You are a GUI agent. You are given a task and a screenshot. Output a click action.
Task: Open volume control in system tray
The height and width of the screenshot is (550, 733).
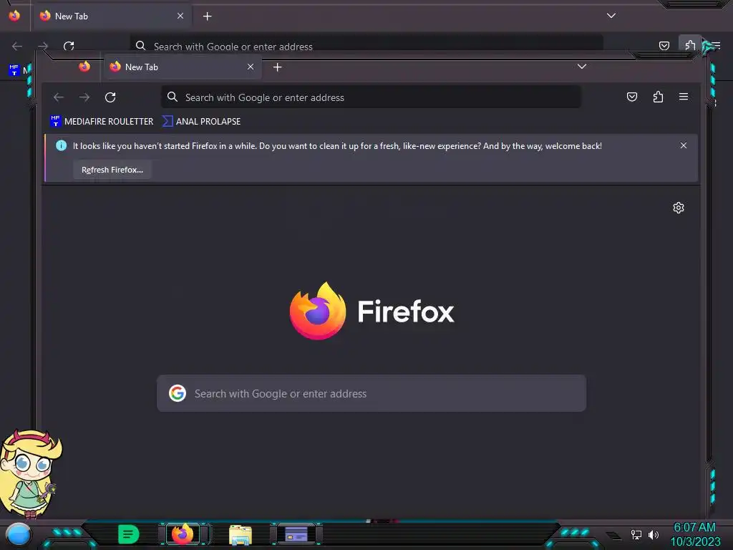pos(654,534)
